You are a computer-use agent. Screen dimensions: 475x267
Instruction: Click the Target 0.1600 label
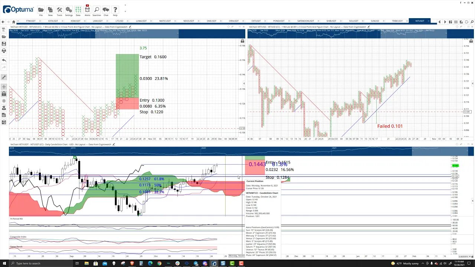click(x=153, y=57)
